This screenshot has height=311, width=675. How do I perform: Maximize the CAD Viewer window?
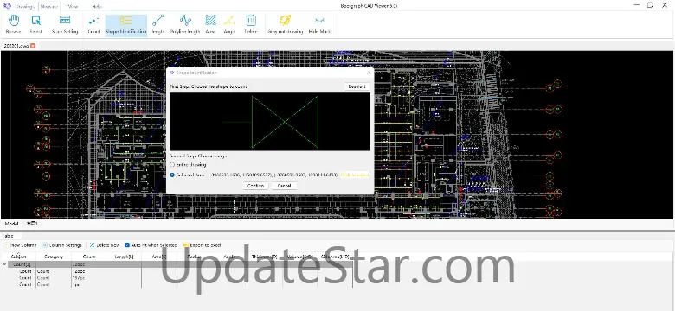650,5
